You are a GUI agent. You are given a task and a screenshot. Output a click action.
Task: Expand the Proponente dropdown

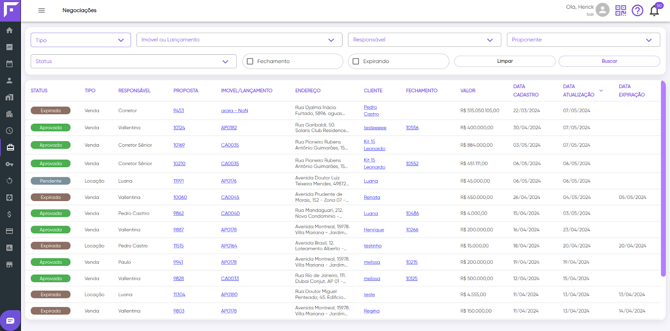(583, 40)
